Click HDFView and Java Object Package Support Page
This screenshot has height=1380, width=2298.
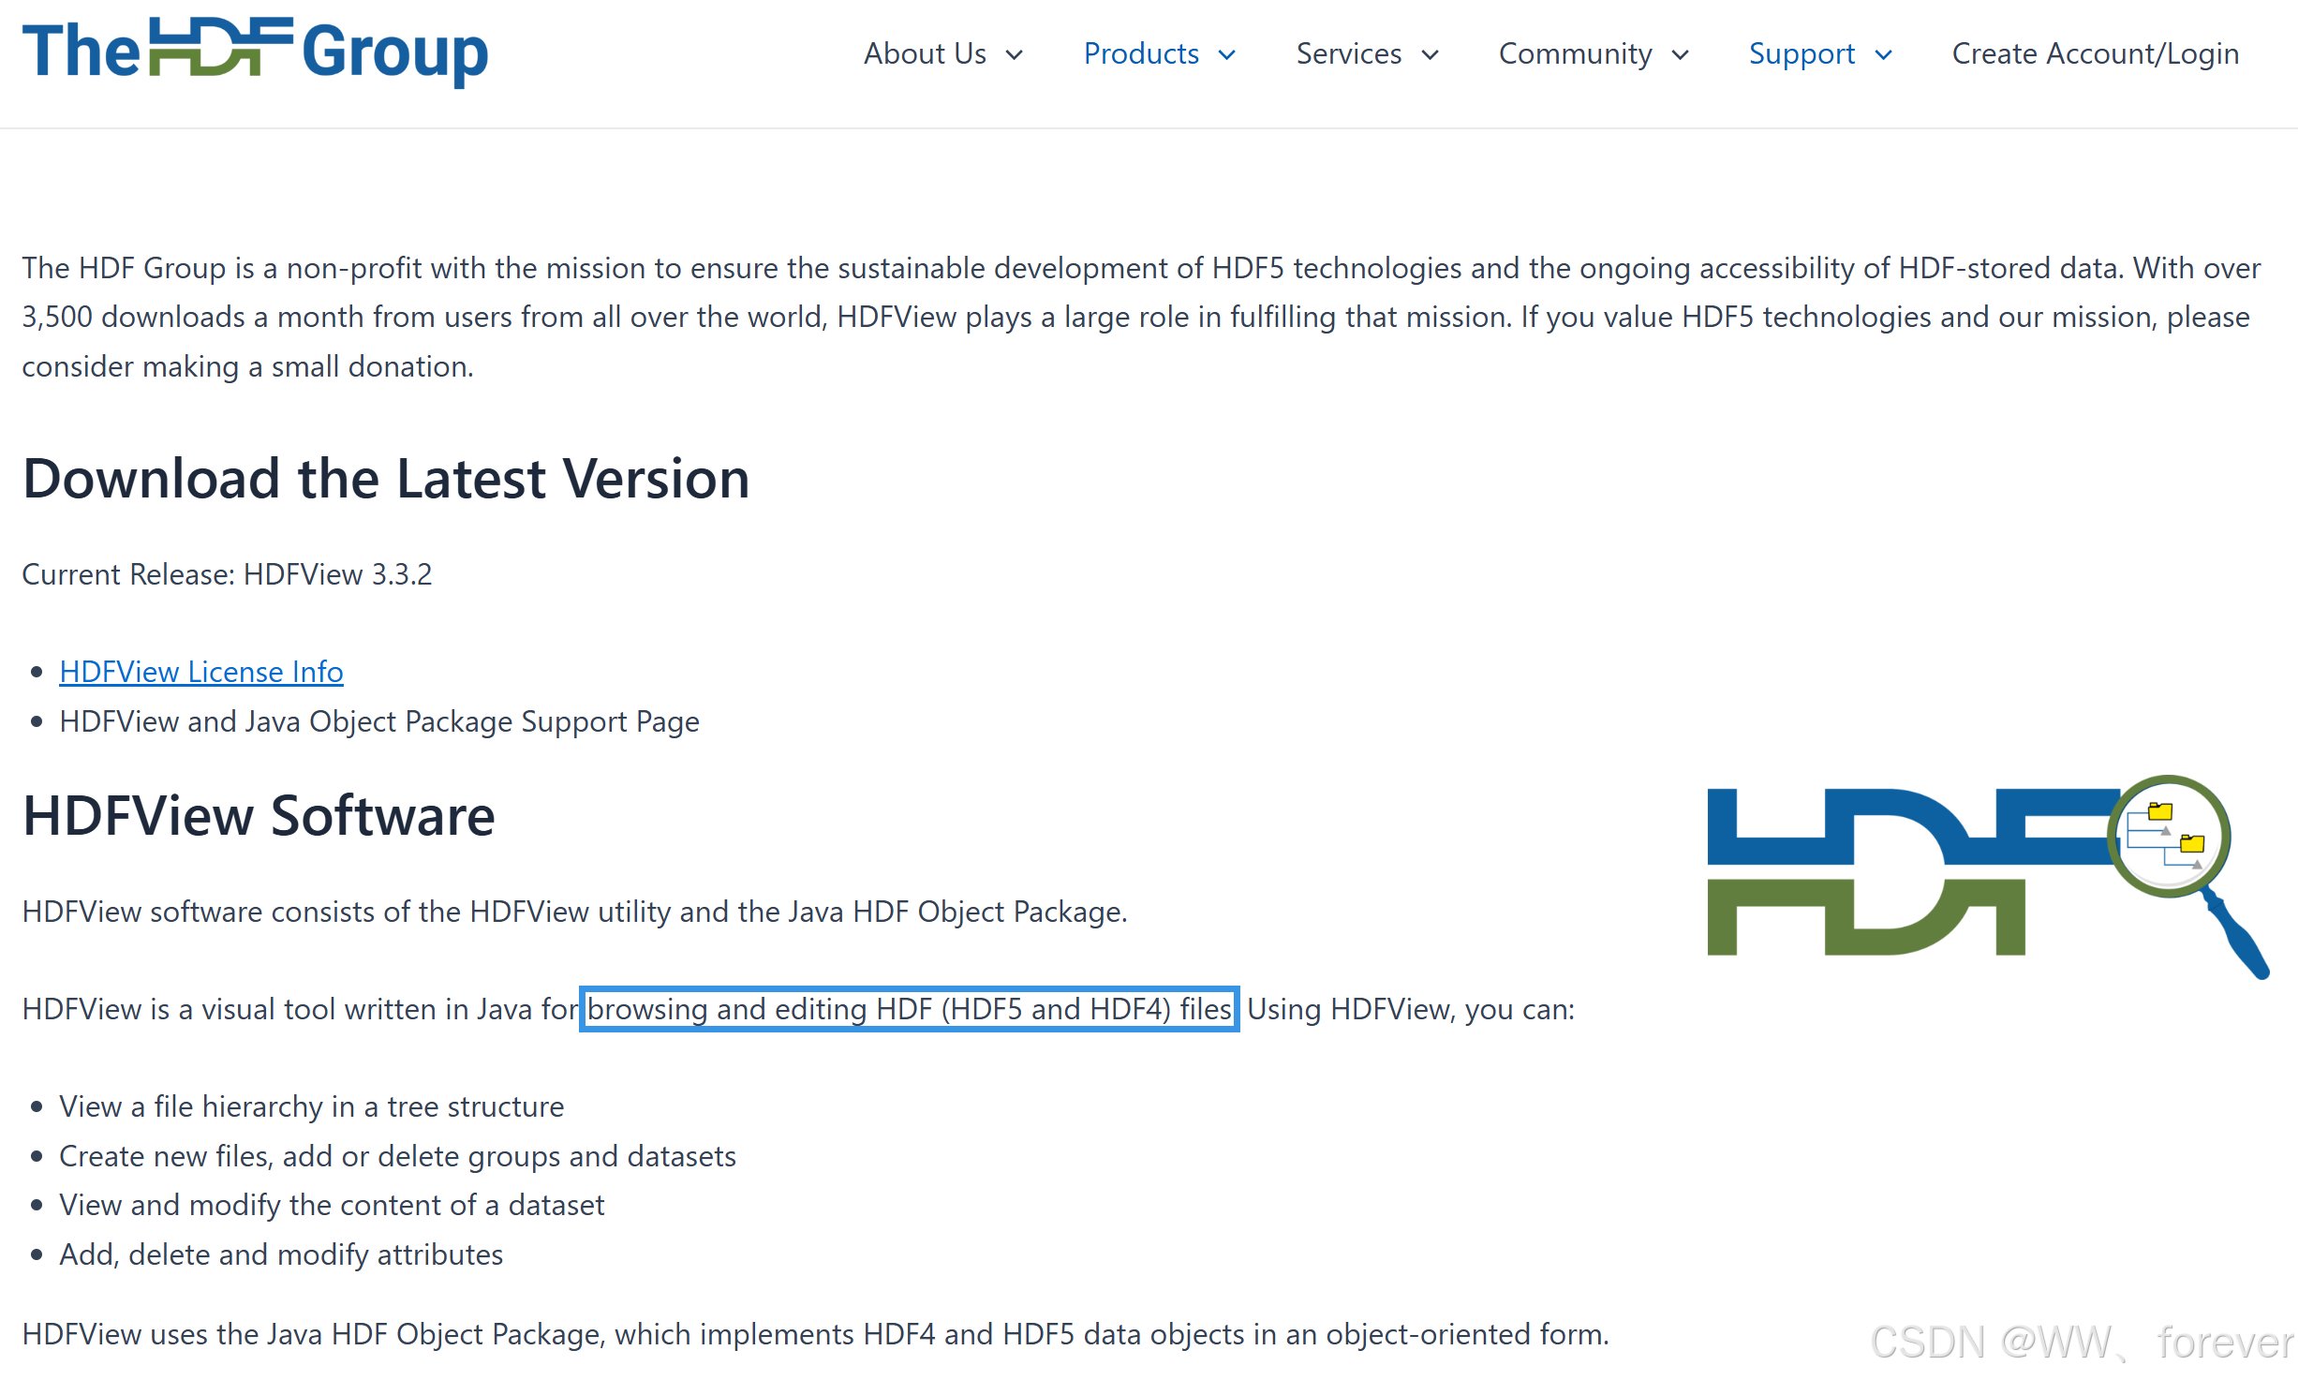click(x=379, y=721)
